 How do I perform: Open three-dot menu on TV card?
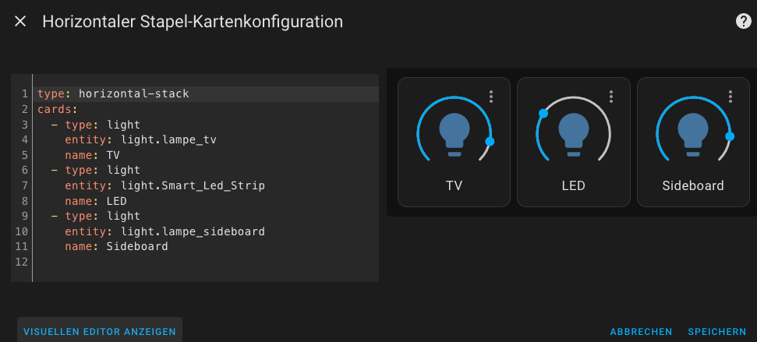pos(491,97)
